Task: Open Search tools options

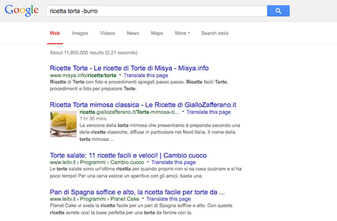Action: click(214, 33)
